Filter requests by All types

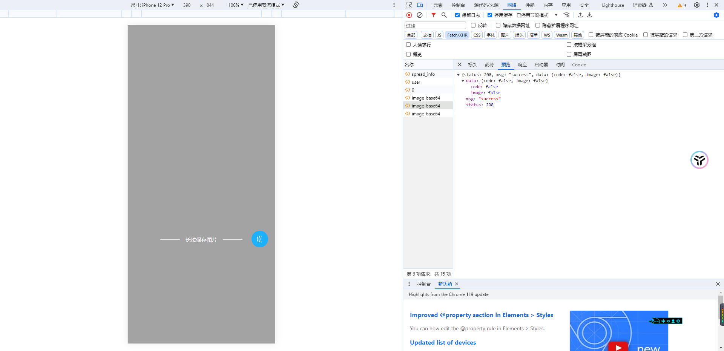[x=411, y=35]
